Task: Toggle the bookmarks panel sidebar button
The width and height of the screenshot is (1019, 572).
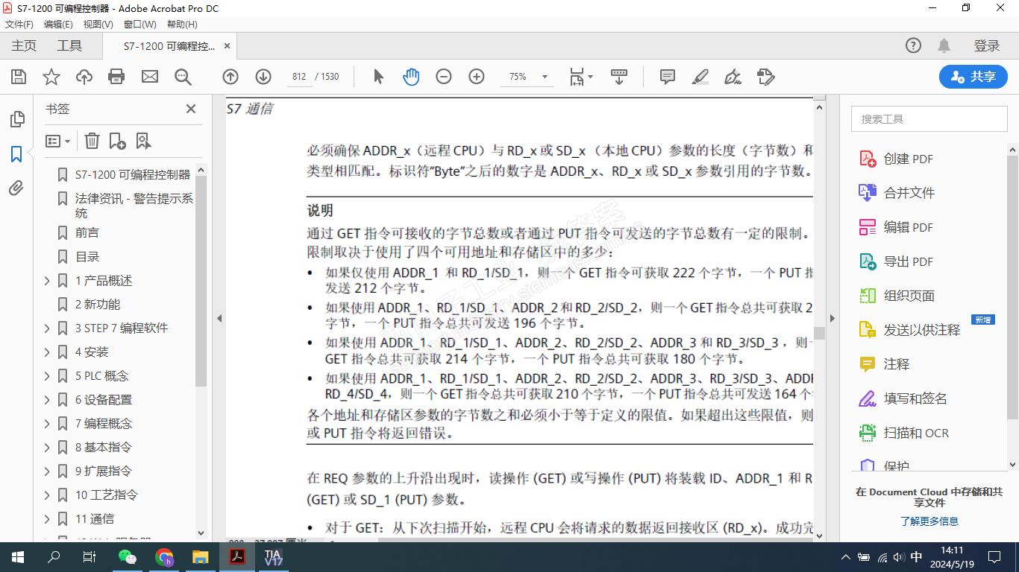Action: (x=16, y=154)
